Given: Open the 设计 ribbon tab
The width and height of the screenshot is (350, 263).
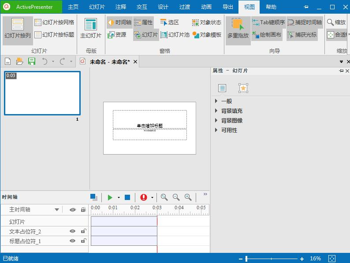Looking at the screenshot, I should (163, 7).
